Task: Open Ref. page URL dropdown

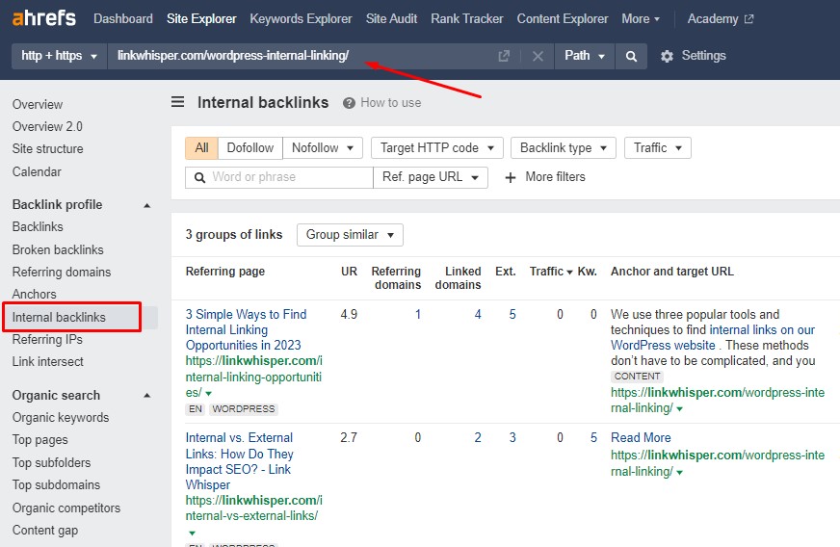Action: point(431,177)
